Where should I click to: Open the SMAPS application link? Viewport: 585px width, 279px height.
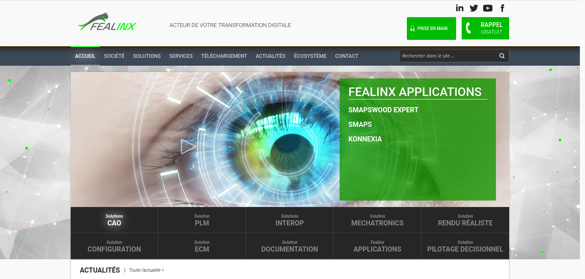(360, 124)
